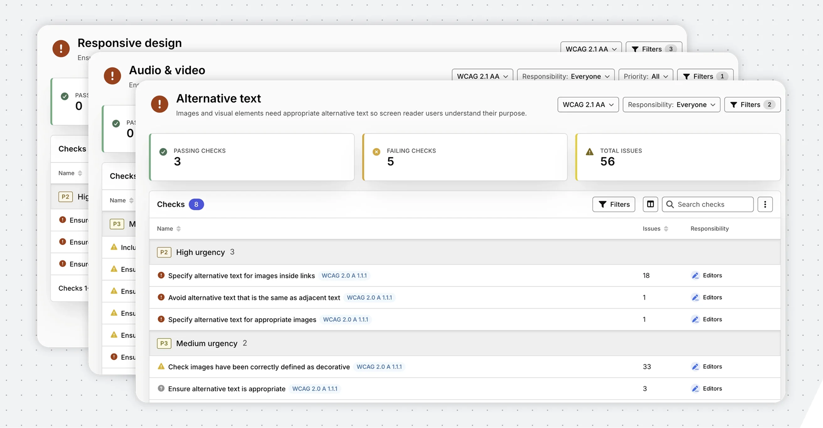Click the Editors pencil icon beside 18 issues
This screenshot has height=428, width=823.
(695, 275)
